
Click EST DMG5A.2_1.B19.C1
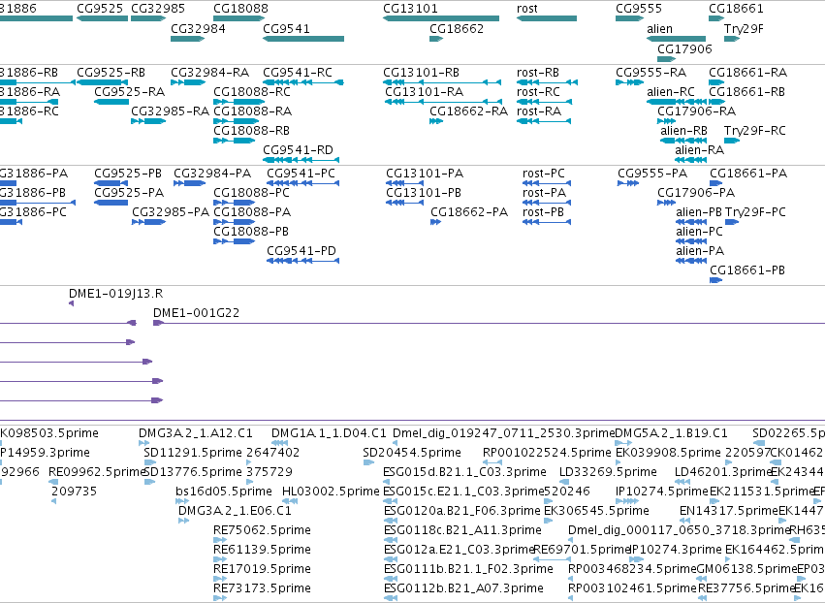pos(623,443)
